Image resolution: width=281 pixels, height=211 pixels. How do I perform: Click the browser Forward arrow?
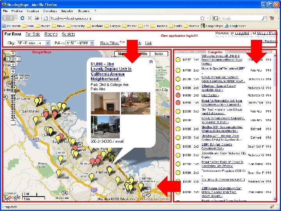coord(11,18)
